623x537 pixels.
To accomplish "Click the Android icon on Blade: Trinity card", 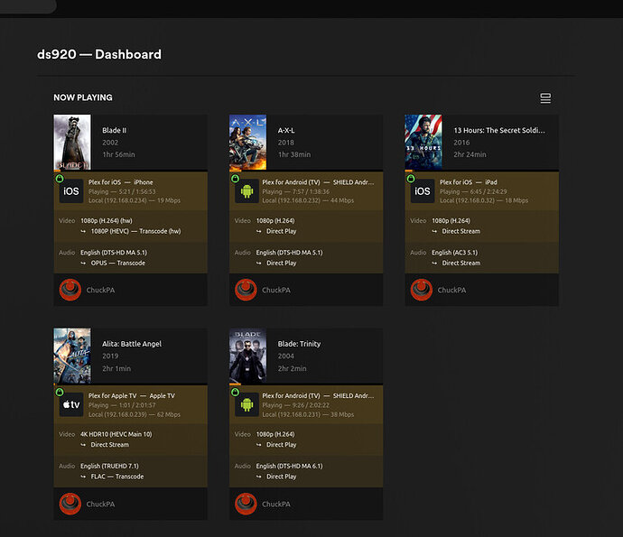I will coord(246,404).
